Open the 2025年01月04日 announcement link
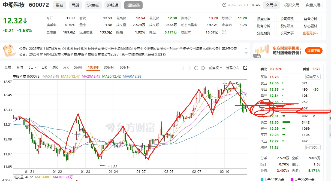Screen dimensions: 331x181 pos(92,54)
